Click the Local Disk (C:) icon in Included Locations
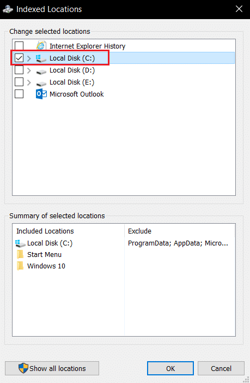 point(20,243)
